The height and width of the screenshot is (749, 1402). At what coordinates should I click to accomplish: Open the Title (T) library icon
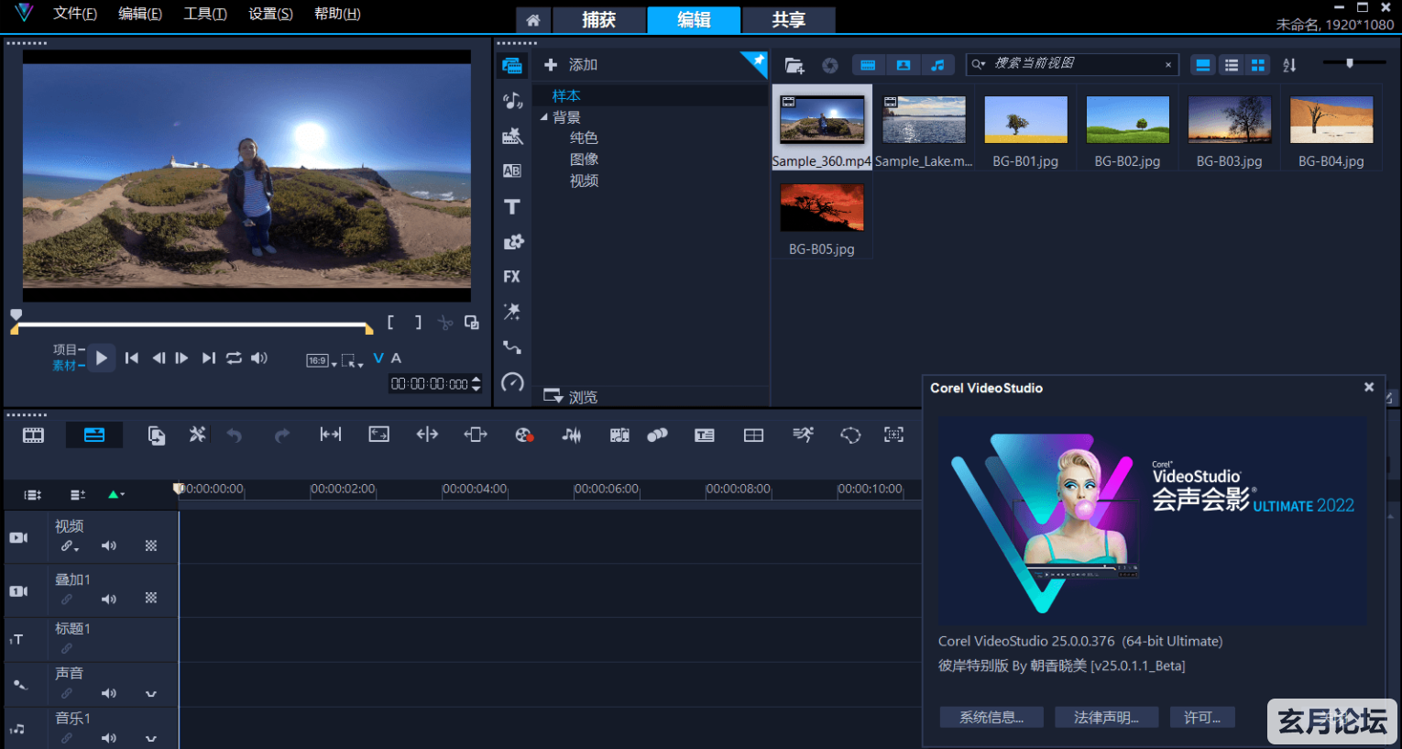pyautogui.click(x=512, y=206)
